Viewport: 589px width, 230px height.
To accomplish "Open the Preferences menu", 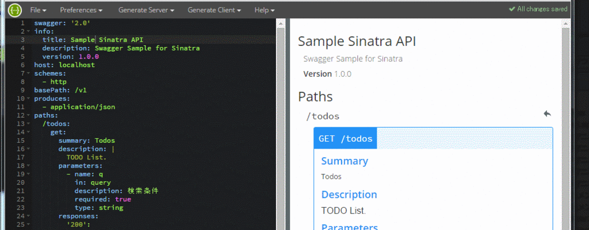I will tap(81, 10).
